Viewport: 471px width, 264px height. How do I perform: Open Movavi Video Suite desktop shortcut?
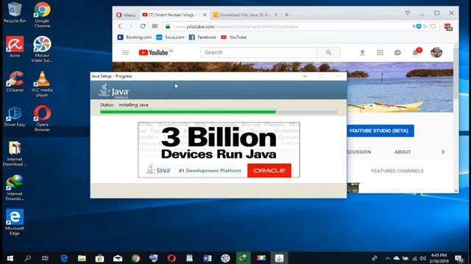(42, 49)
